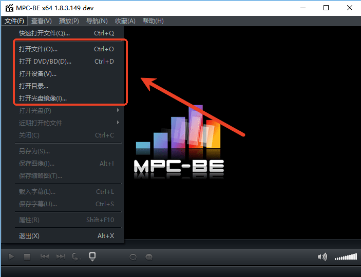
Task: Click the frame step icon
Action: (x=77, y=256)
